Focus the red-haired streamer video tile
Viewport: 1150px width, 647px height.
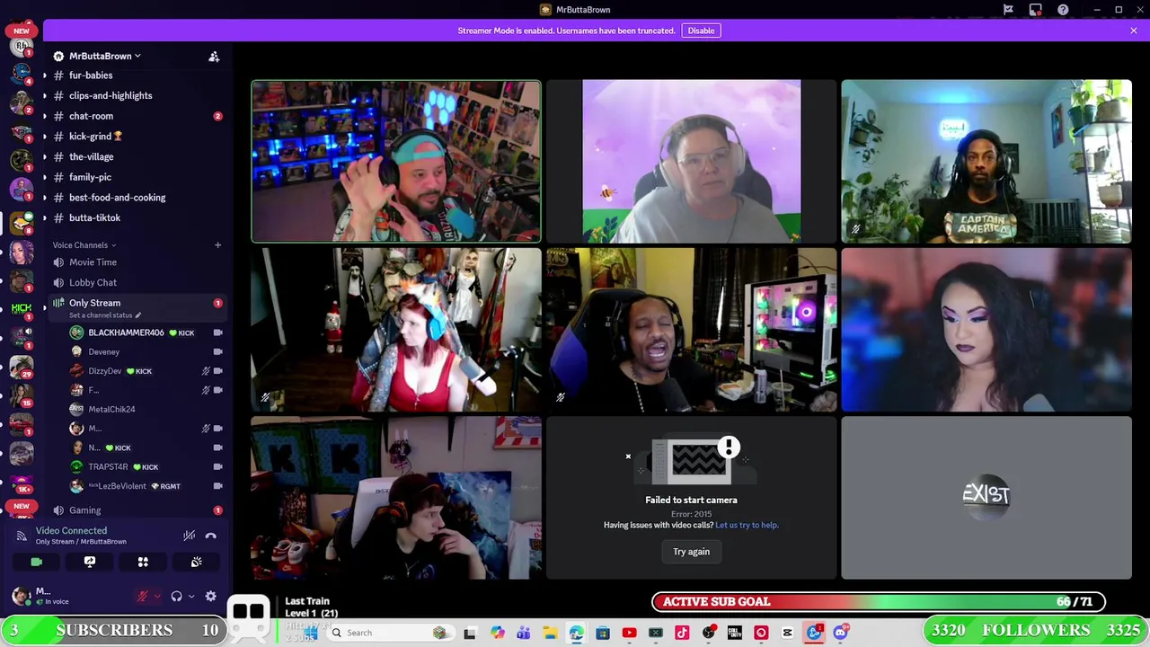(x=396, y=330)
